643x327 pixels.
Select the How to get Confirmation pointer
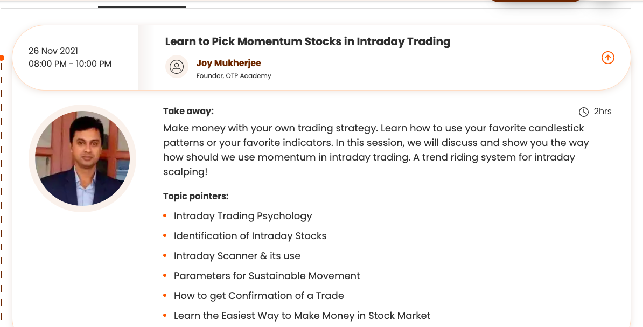click(x=258, y=296)
